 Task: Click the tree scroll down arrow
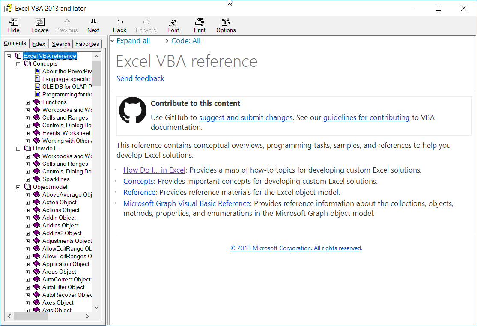tap(96, 308)
